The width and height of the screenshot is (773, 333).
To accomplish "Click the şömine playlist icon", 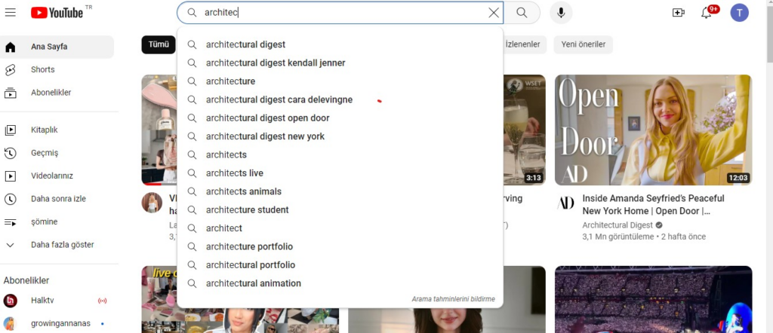I will pos(11,222).
